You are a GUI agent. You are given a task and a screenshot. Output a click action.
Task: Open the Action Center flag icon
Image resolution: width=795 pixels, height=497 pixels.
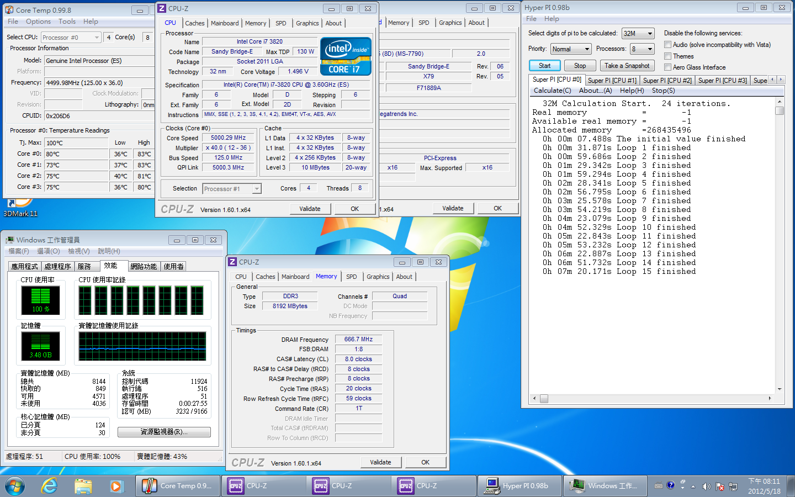coord(720,487)
